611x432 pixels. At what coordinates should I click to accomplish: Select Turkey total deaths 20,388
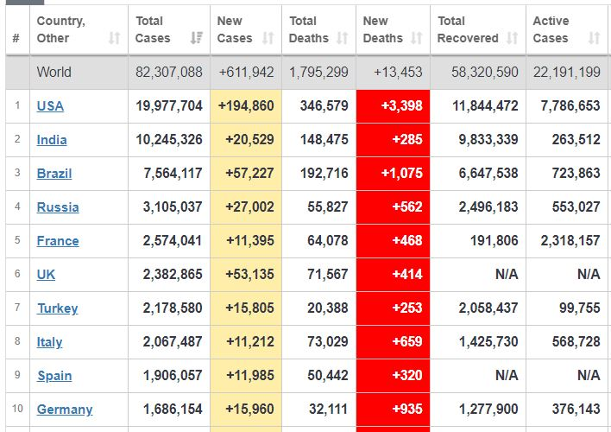pyautogui.click(x=328, y=308)
